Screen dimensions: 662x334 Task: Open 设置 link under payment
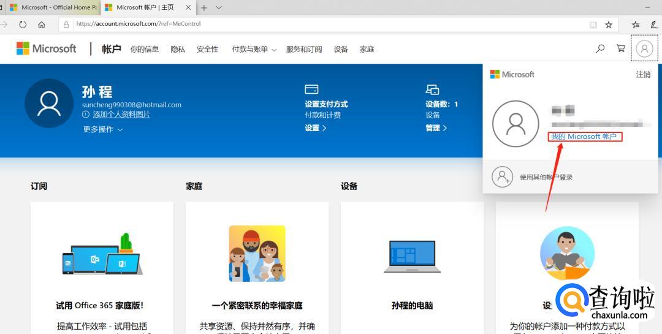[316, 128]
